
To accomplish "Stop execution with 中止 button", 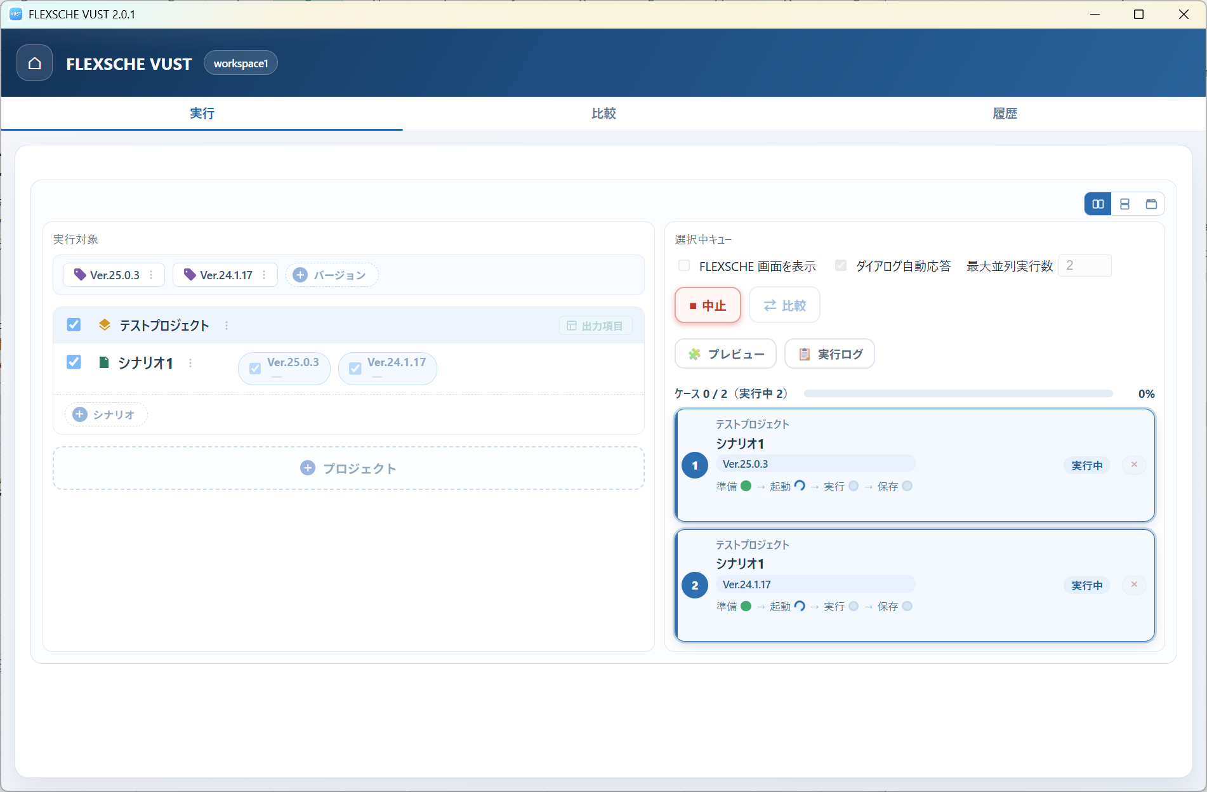I will (708, 305).
